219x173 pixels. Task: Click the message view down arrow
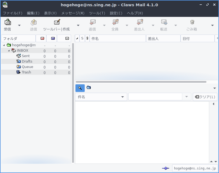[216, 162]
